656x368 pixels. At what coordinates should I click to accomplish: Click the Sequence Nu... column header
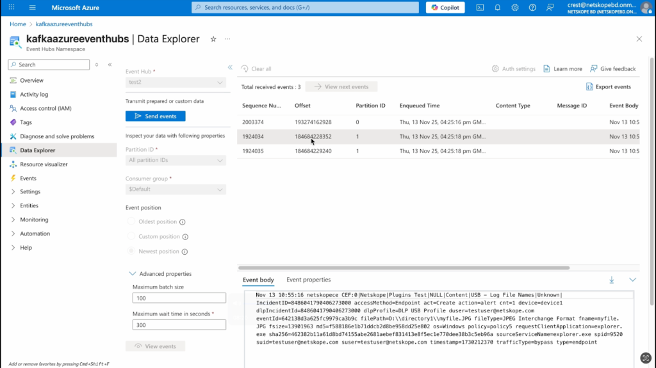[261, 106]
